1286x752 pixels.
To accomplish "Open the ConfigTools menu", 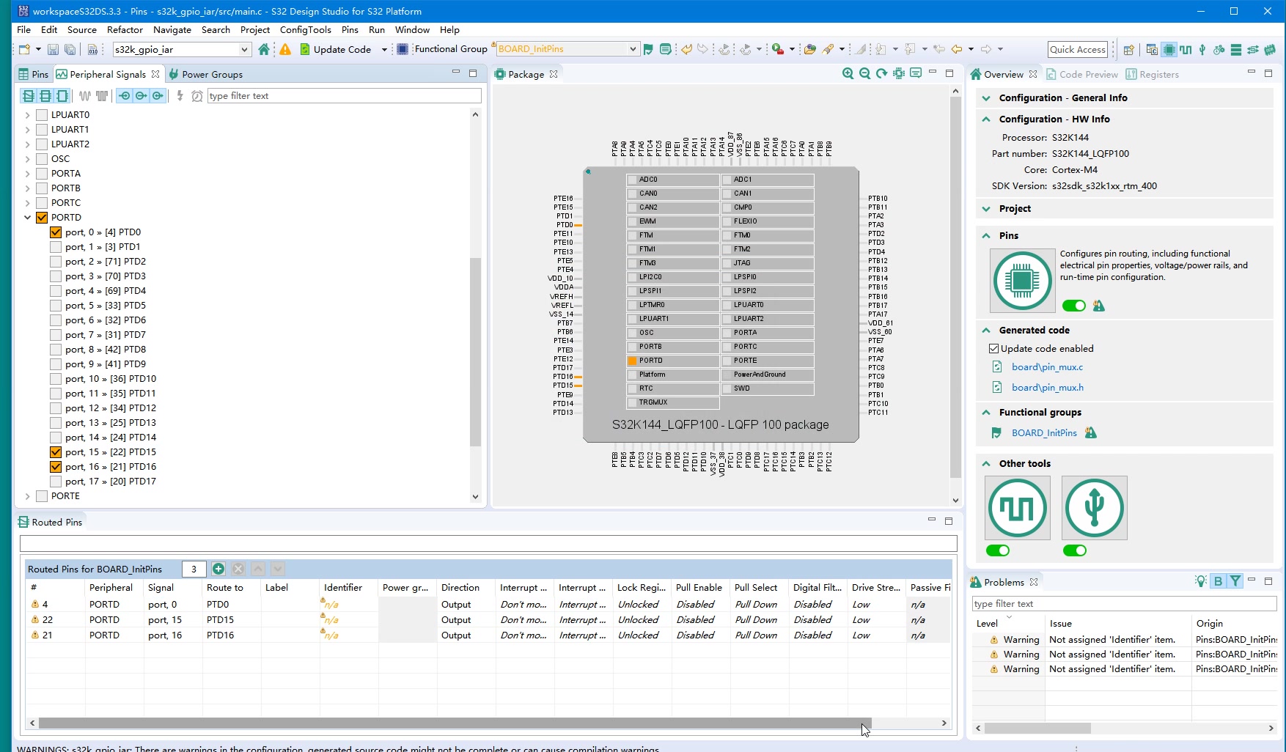I will click(305, 30).
